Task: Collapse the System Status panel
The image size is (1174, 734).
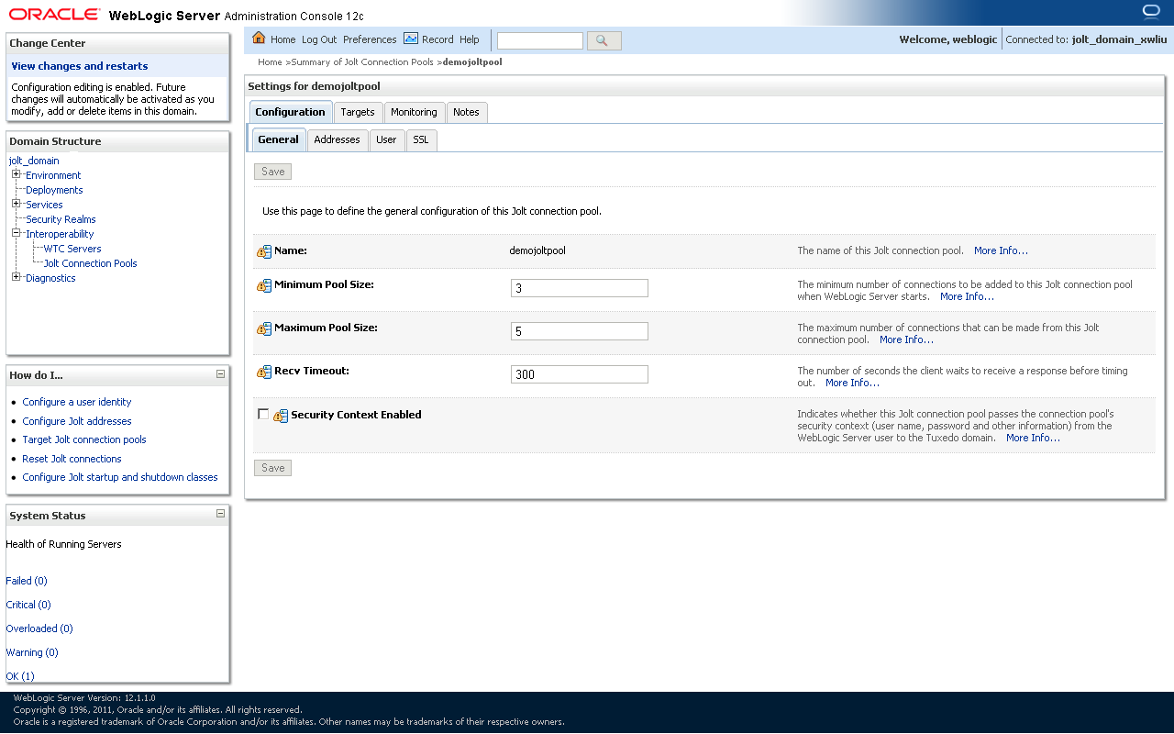Action: 220,514
